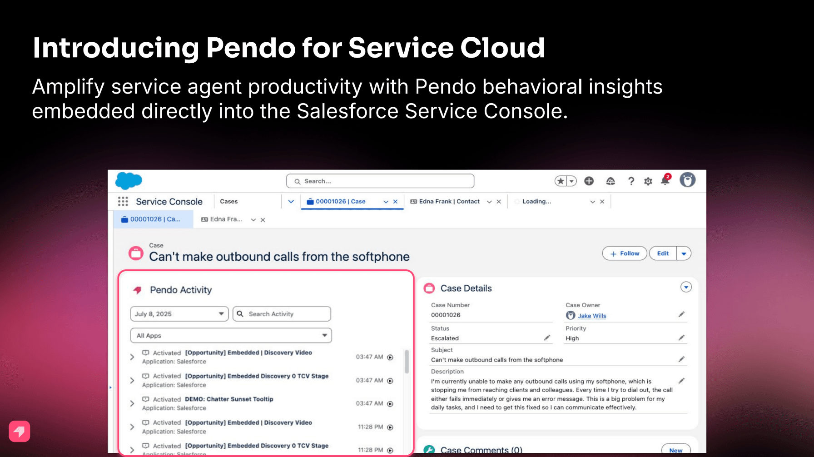Expand the Embedded Discovery 0 TCV Stage 03:47 AM row
Image resolution: width=814 pixels, height=457 pixels.
(132, 380)
